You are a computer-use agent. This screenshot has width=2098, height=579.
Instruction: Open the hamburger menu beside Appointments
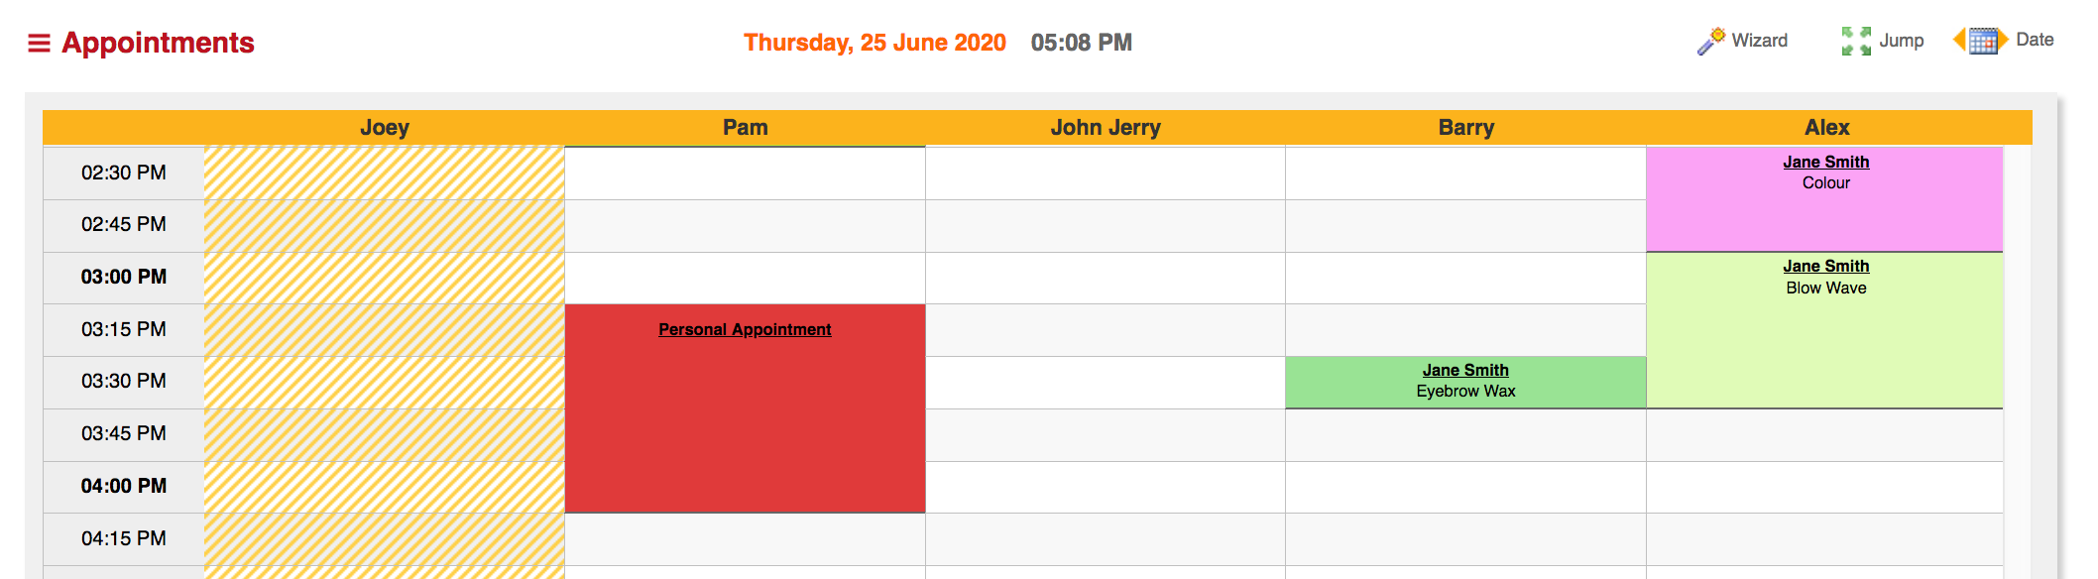(x=39, y=43)
